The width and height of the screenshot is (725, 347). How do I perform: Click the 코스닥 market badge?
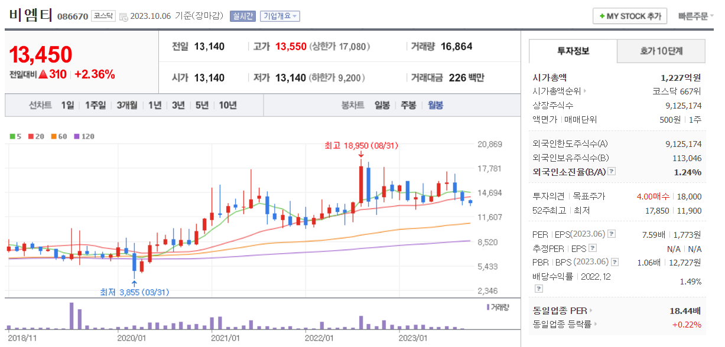tap(103, 16)
